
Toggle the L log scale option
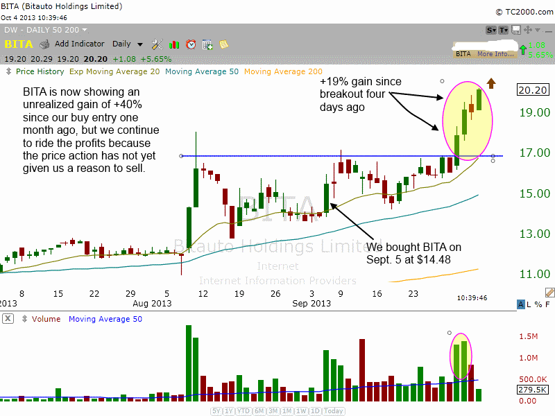pyautogui.click(x=529, y=304)
